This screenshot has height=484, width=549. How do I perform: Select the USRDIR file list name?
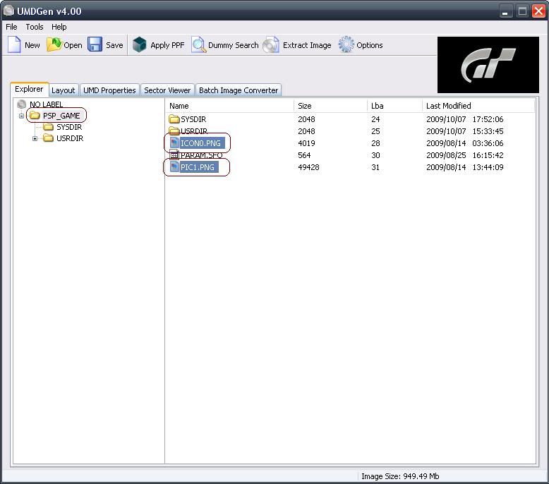194,131
